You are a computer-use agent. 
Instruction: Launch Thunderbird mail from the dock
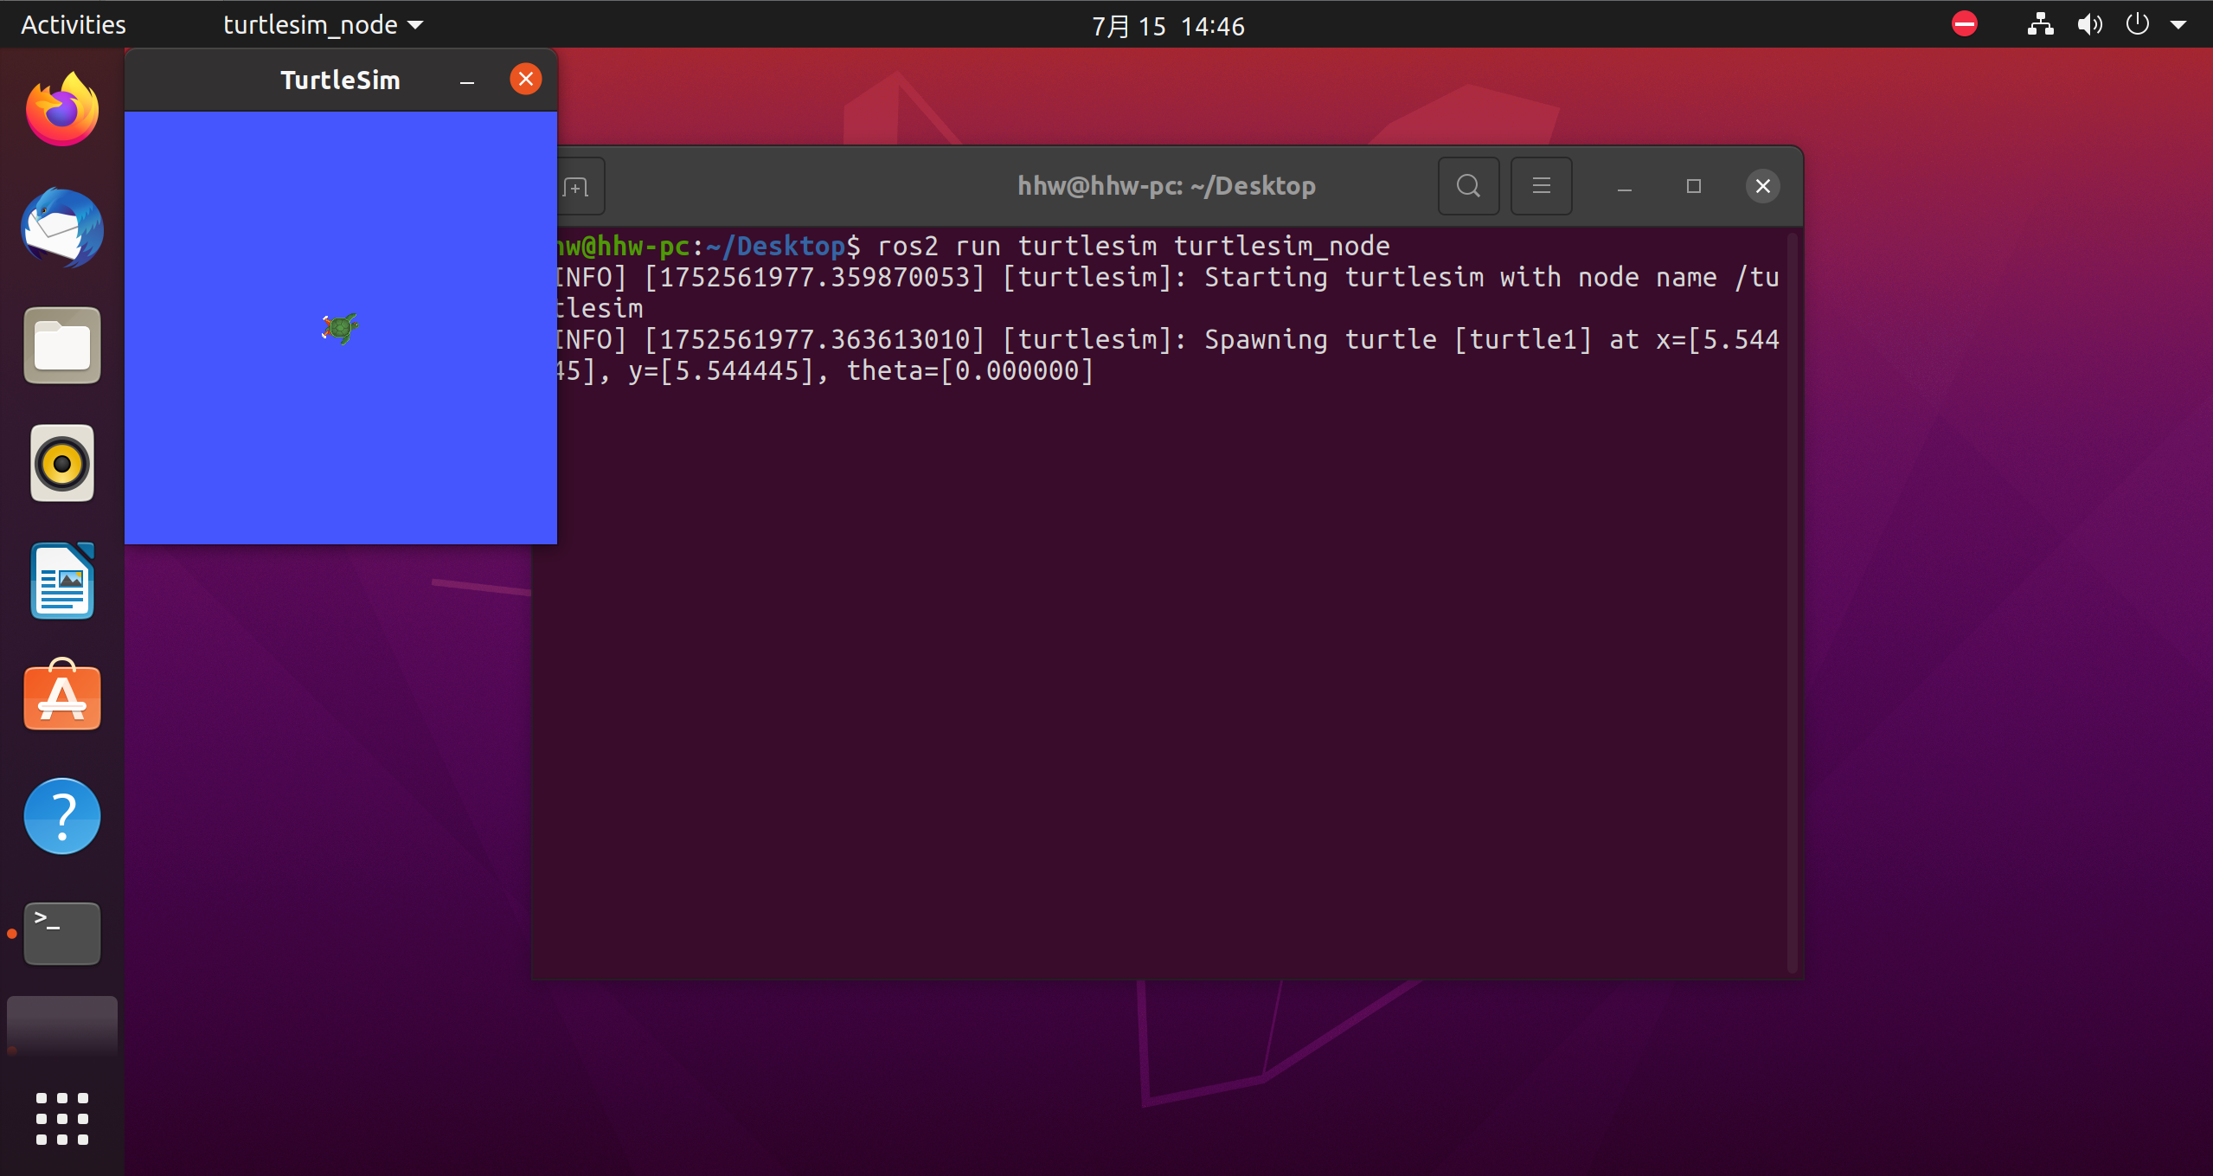(x=62, y=228)
